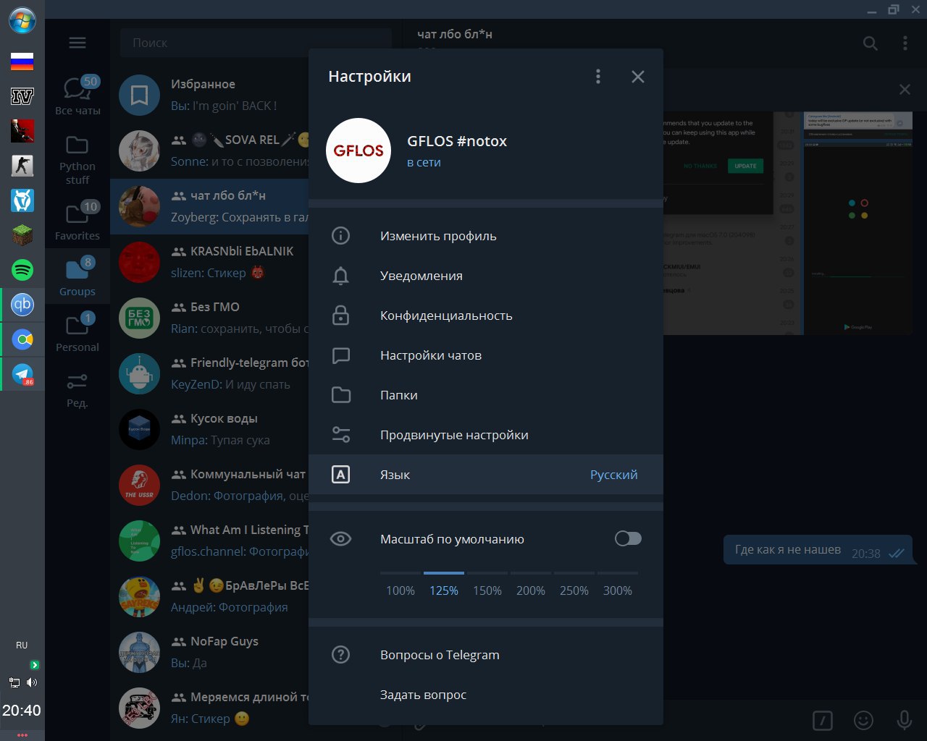Open the Без ГМО chat
The height and width of the screenshot is (741, 927).
click(x=210, y=318)
